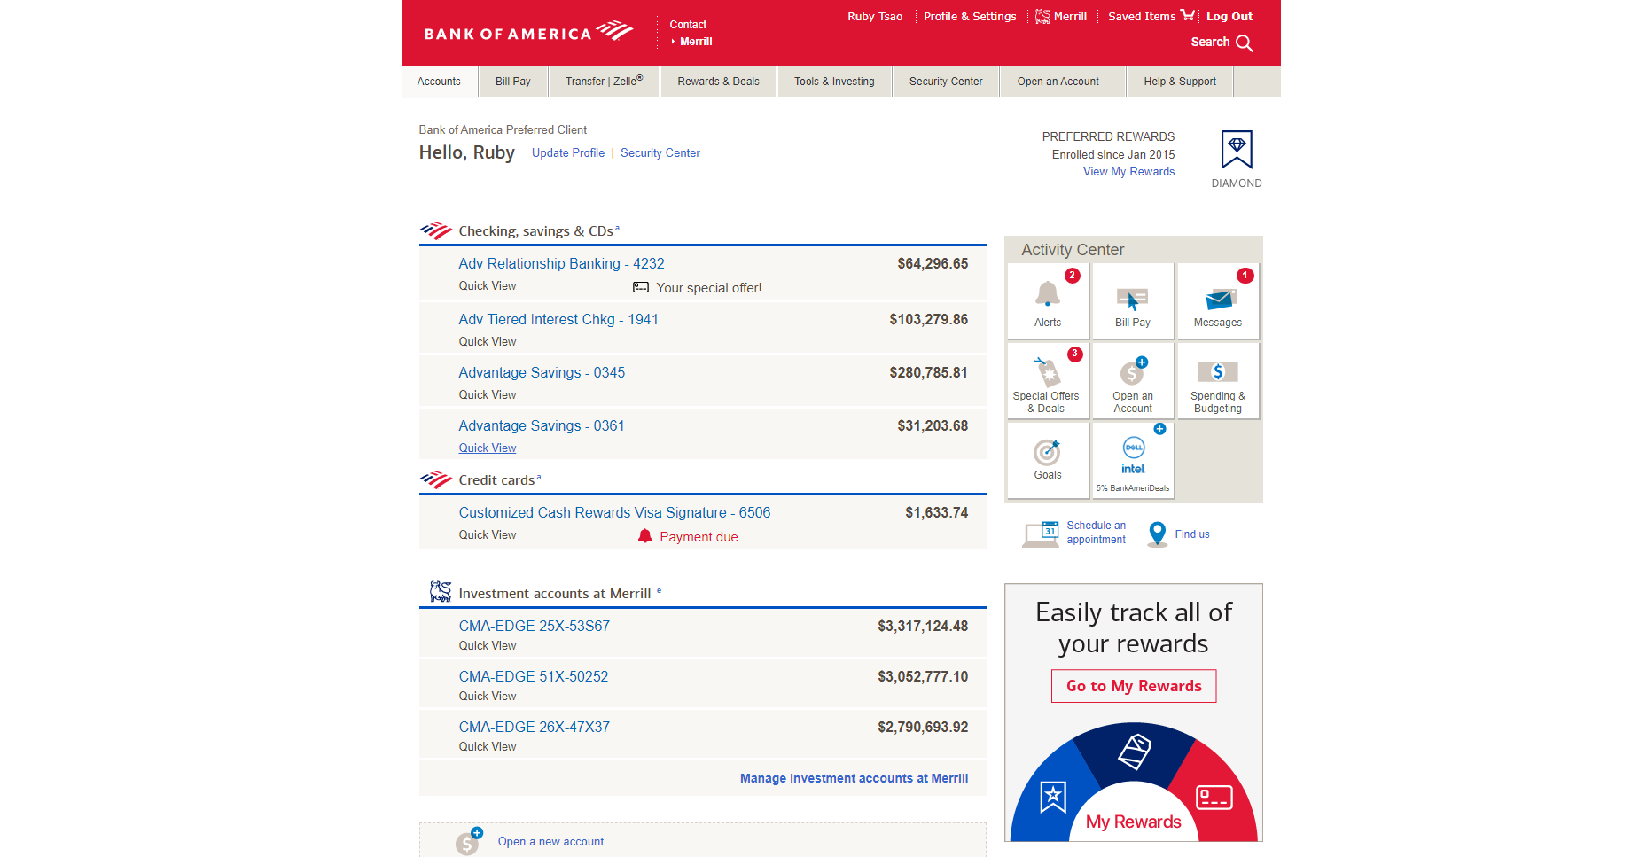Open the Security Center navigation tab
Screen dimensions: 1647x857
coord(946,82)
